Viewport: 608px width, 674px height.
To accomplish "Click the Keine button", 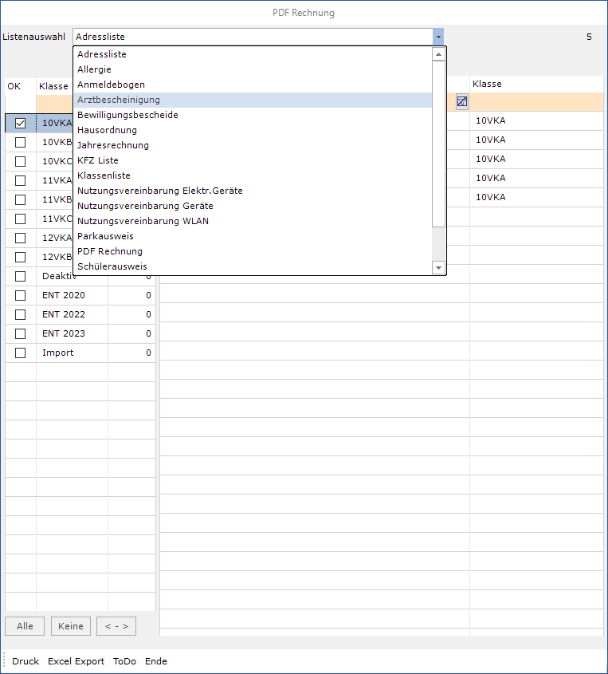I will [71, 626].
